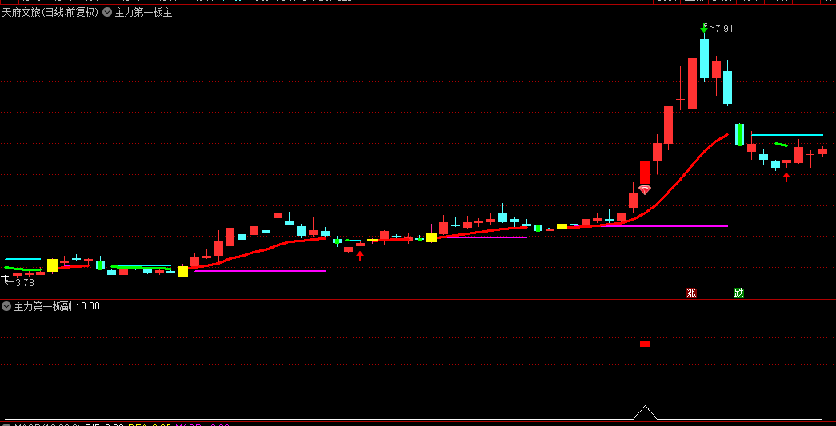This screenshot has width=836, height=426.
Task: Click the red block in 主力第一板副 panel
Action: coord(645,344)
